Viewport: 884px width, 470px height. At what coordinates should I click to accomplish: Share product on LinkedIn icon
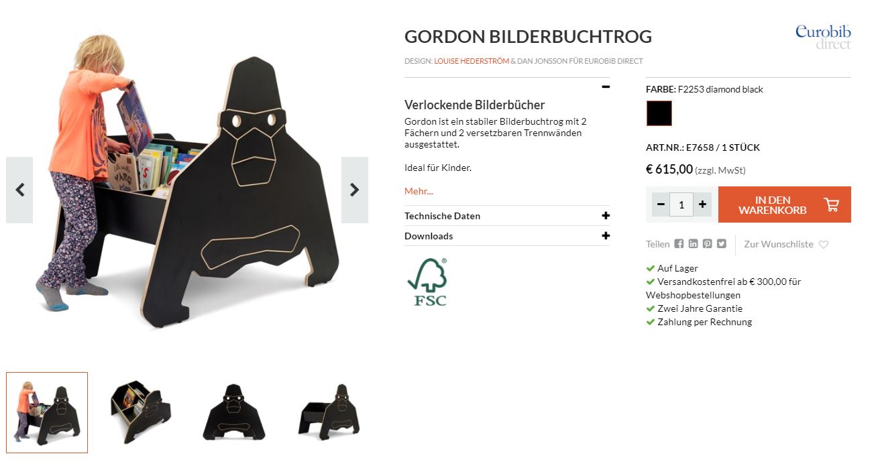coord(693,244)
